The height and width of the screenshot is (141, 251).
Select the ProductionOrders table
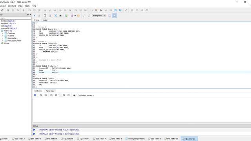point(14,41)
